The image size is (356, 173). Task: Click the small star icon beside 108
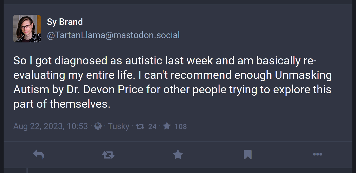click(x=167, y=126)
